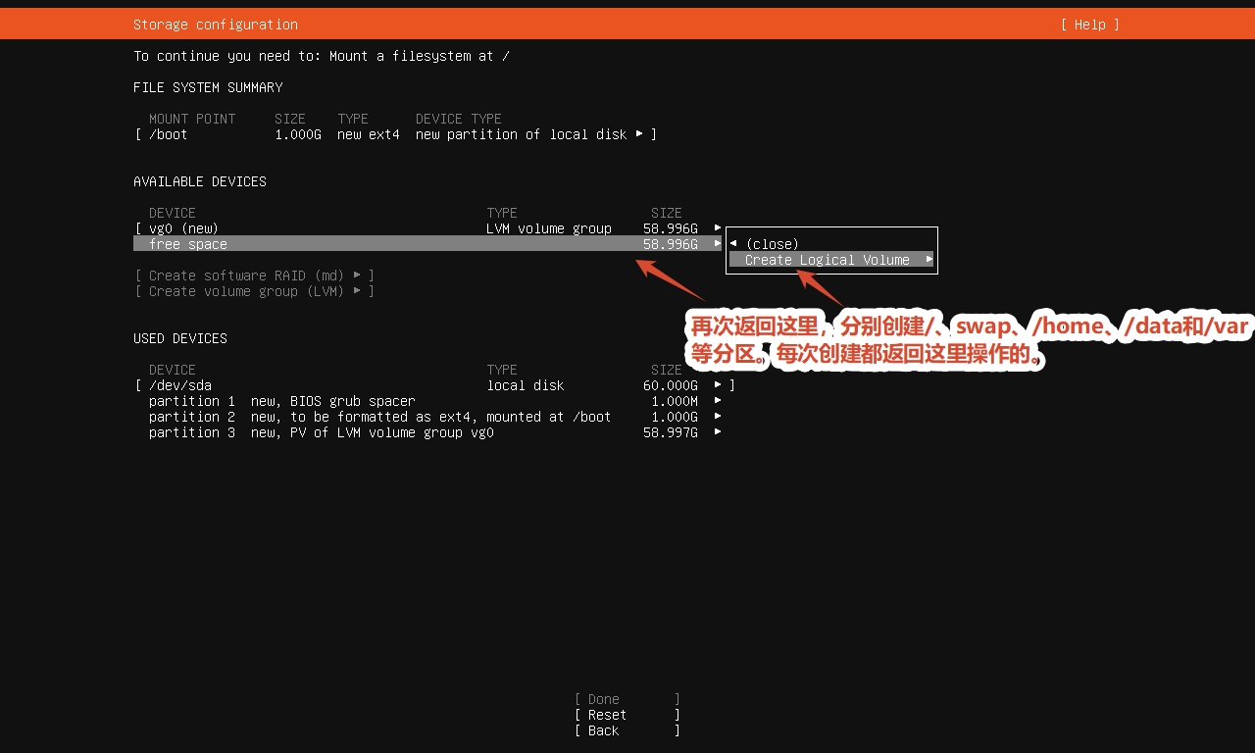Click the arrow on the /boot row

[x=639, y=134]
